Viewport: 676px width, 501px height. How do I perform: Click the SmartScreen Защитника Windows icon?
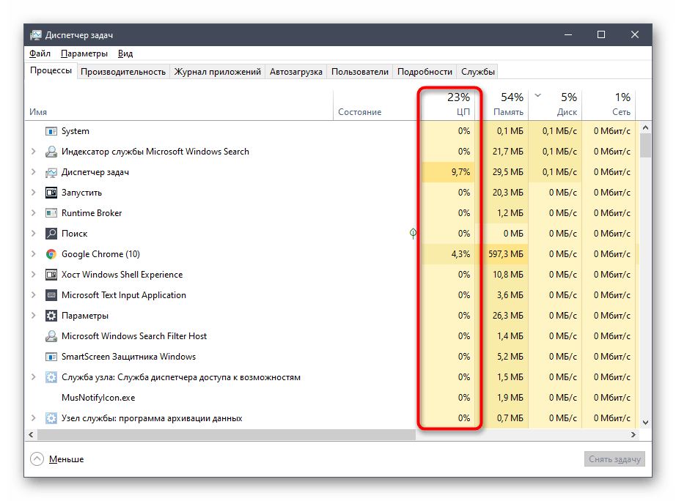(51, 357)
